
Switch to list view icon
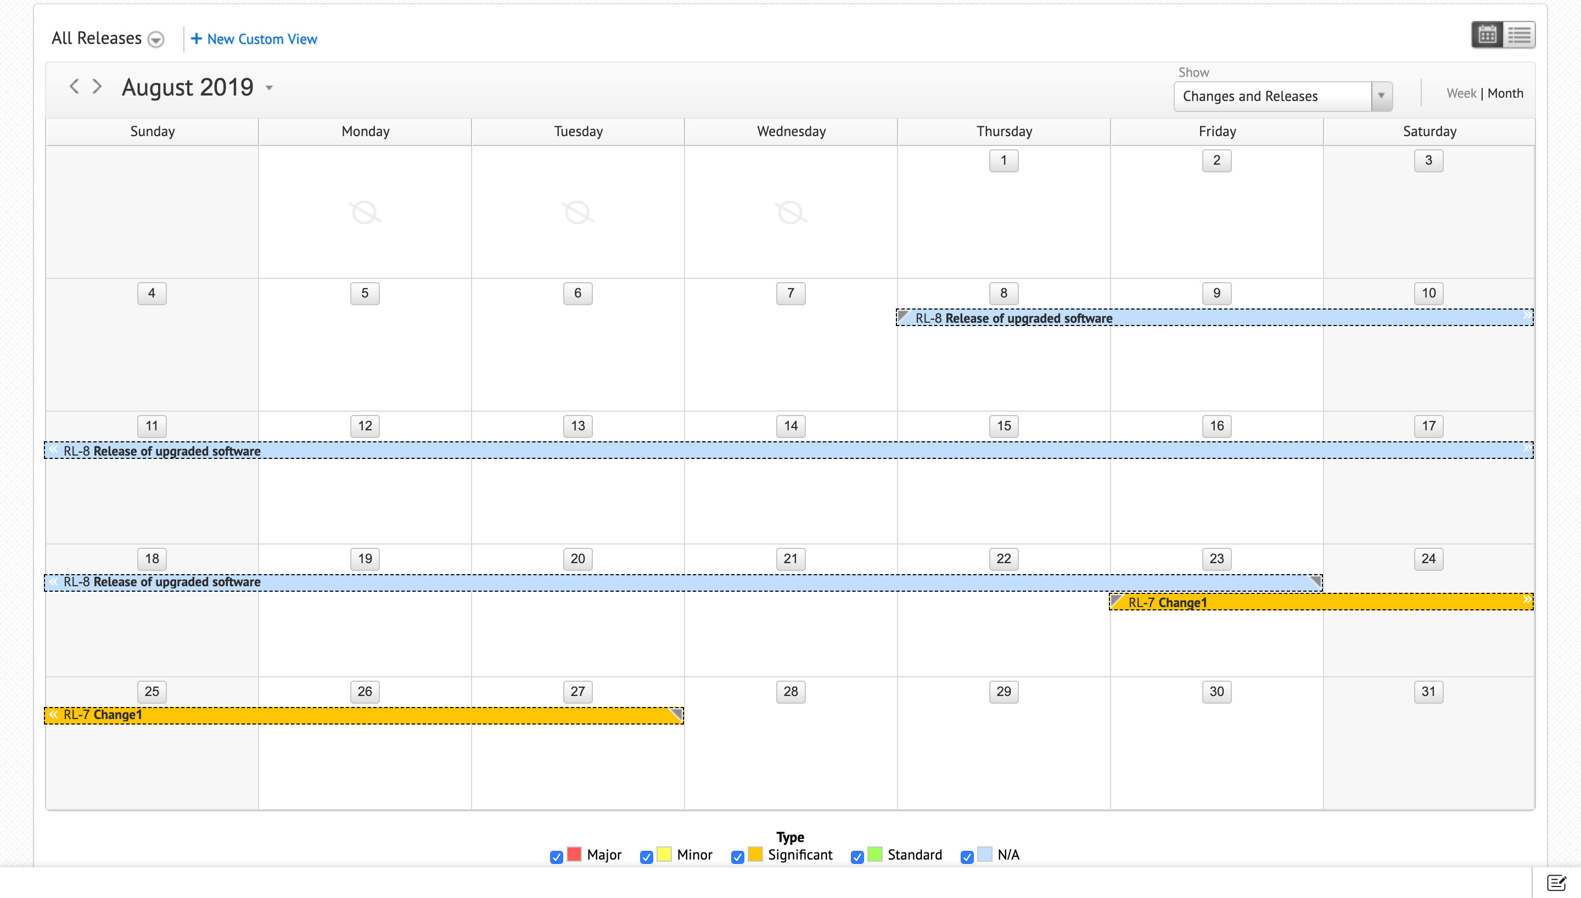[x=1519, y=35]
